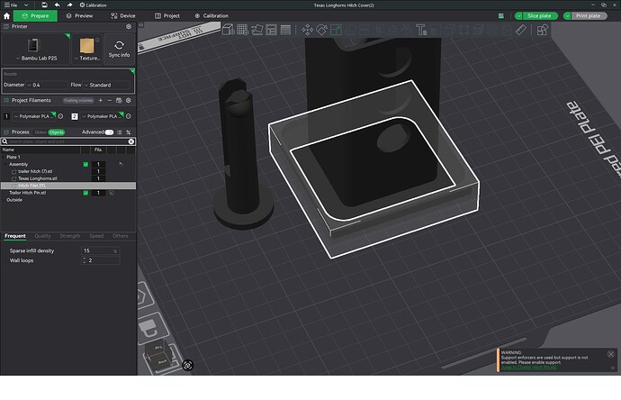
Task: Click filament 2 color swatch
Action: tap(75, 116)
